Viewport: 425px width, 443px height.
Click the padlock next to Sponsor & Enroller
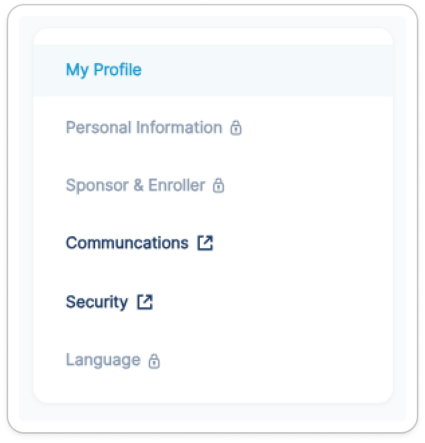click(219, 186)
